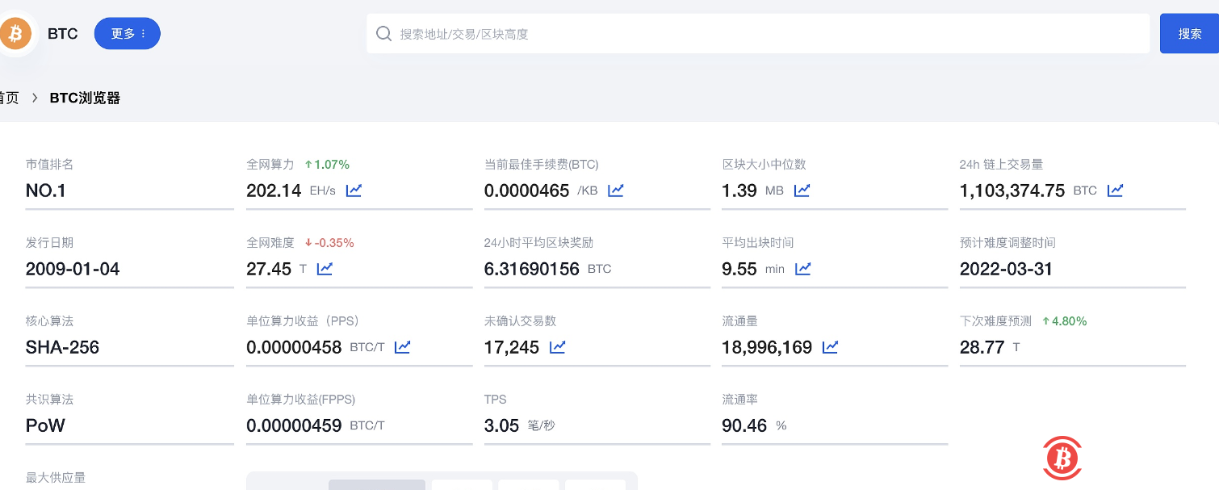Open the chart icon next to 当前最佳手续费

click(x=615, y=190)
